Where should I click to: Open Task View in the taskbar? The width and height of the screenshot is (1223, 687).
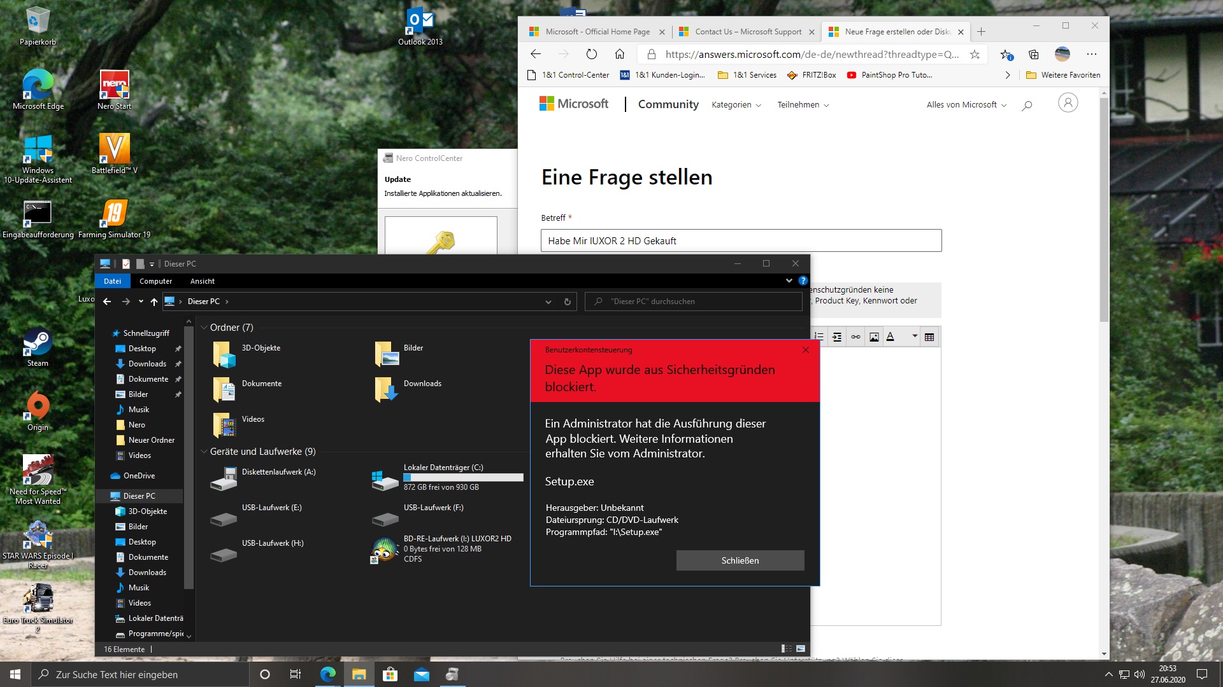295,674
